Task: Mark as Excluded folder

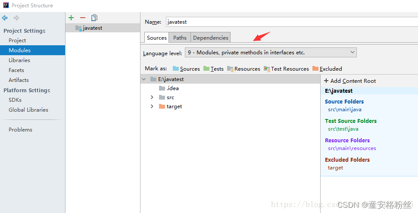Action: [327, 69]
